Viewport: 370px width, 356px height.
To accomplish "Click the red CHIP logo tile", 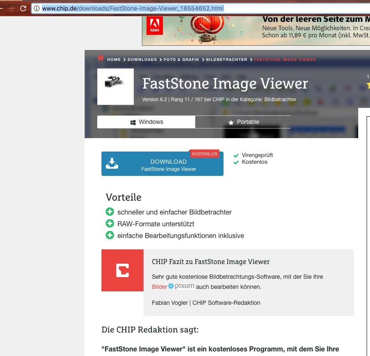I will tap(122, 270).
